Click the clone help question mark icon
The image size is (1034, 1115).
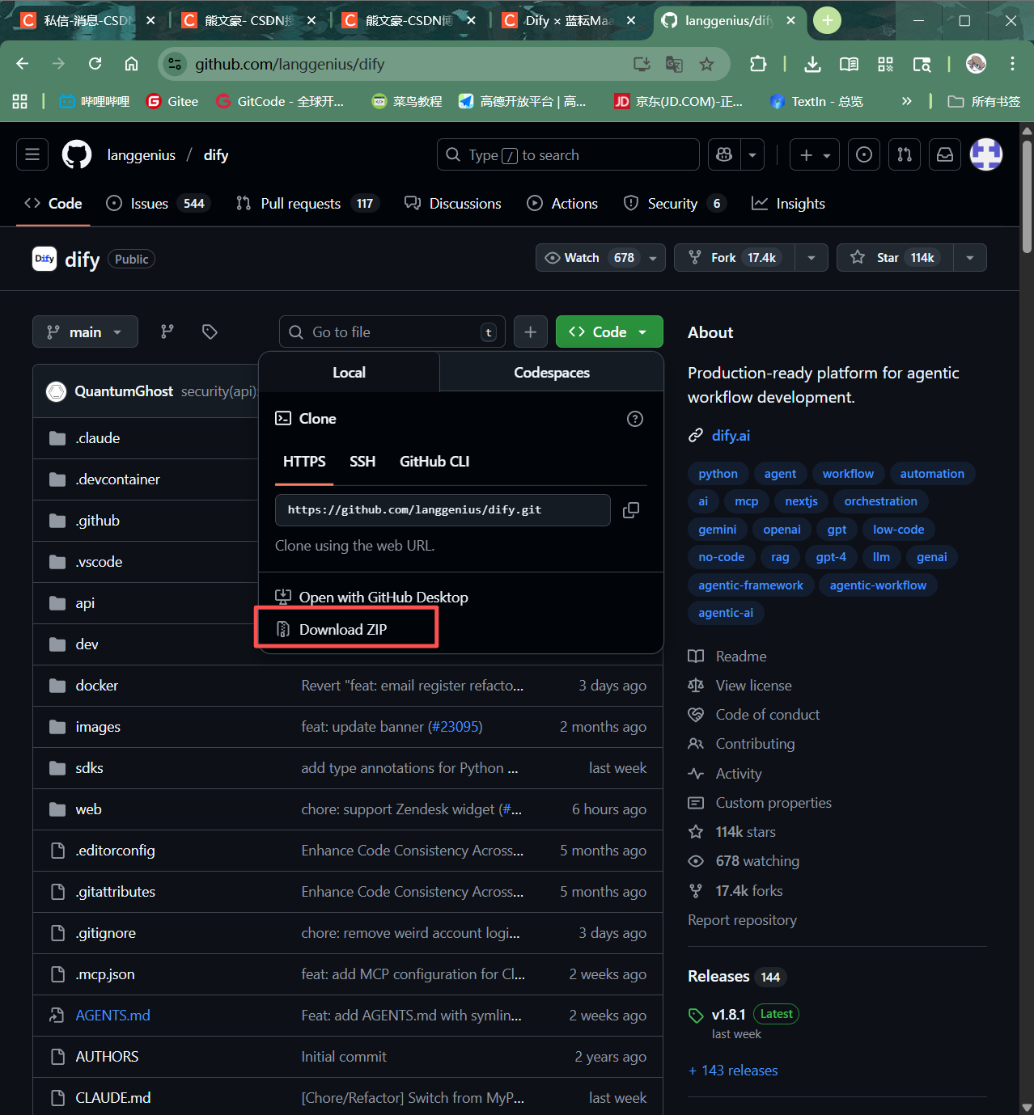635,419
